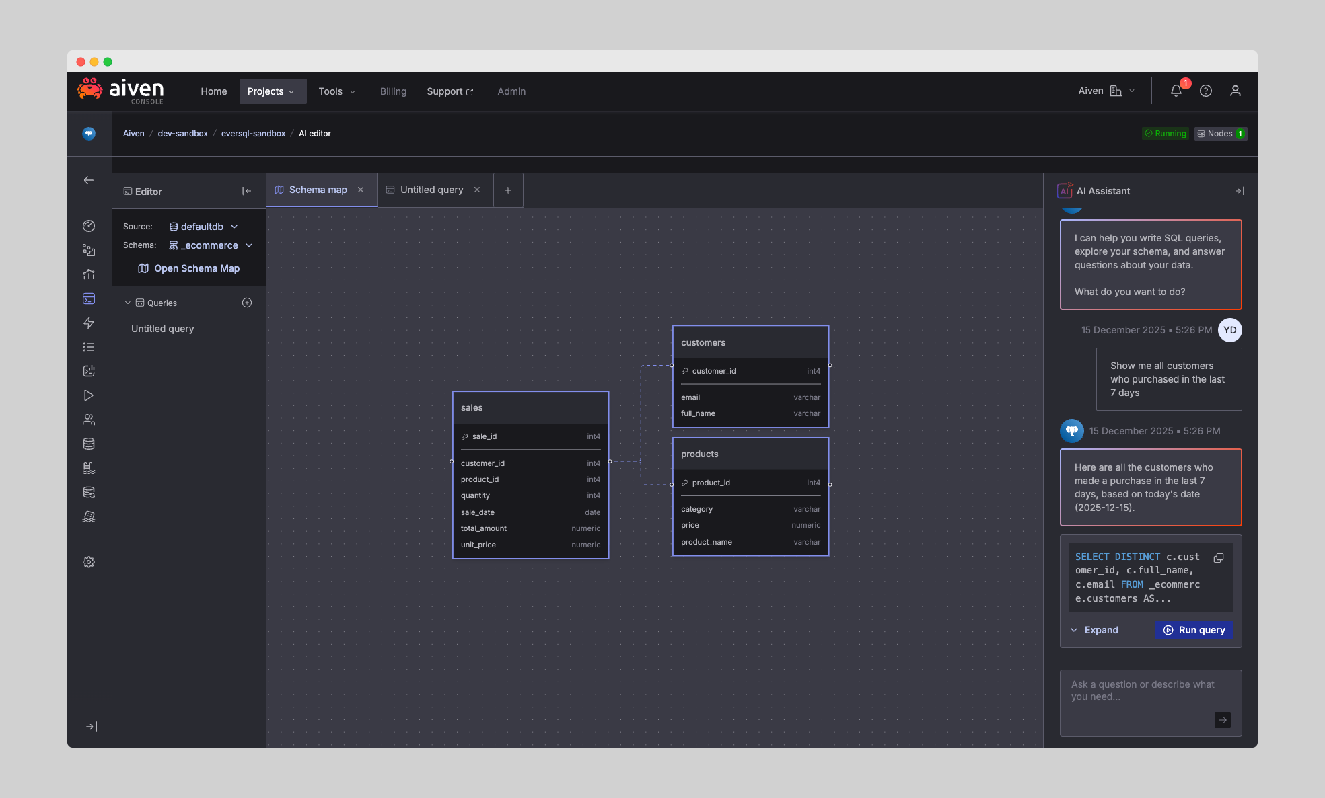Viewport: 1325px width, 798px height.
Task: Send message with arrow button in chat
Action: click(x=1223, y=720)
